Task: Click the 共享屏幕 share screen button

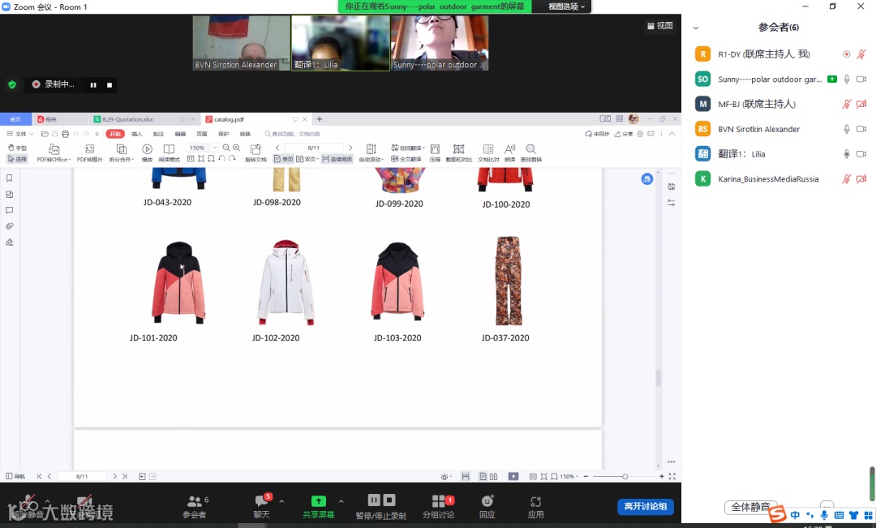Action: tap(319, 505)
